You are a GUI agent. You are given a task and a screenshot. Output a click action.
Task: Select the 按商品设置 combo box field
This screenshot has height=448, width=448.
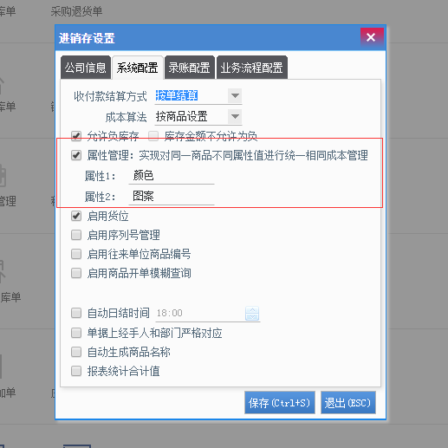click(x=198, y=117)
